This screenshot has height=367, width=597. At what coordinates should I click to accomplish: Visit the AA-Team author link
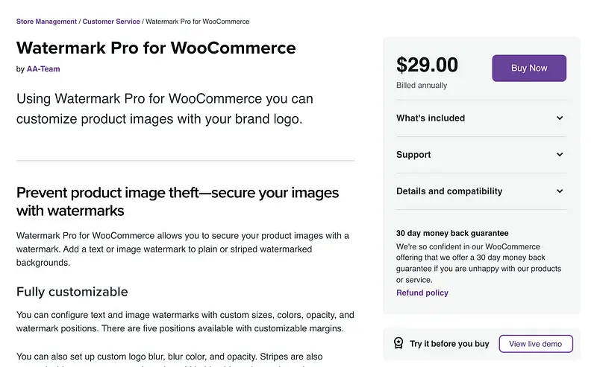pos(43,69)
